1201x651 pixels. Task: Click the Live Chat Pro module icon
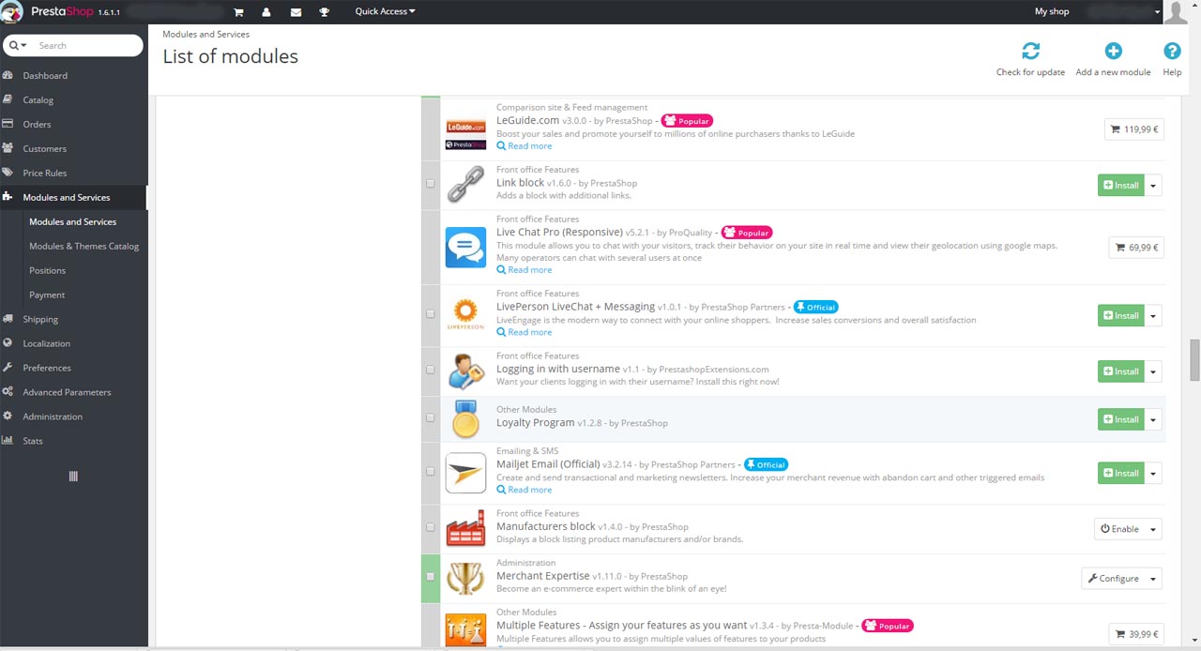tap(465, 248)
